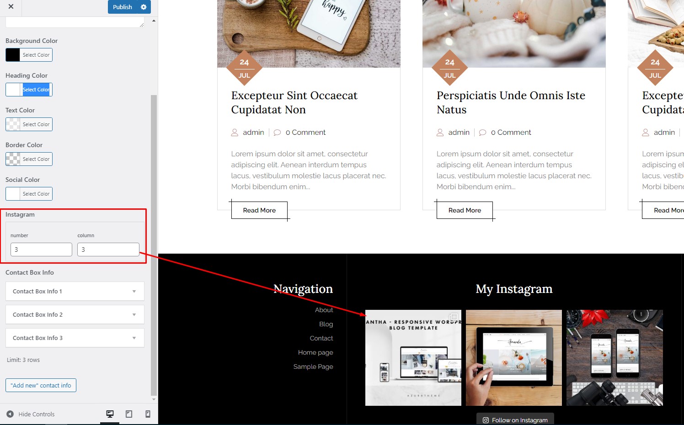Click the Hide Controls label
Screen dimensions: 684x425
pyautogui.click(x=37, y=414)
